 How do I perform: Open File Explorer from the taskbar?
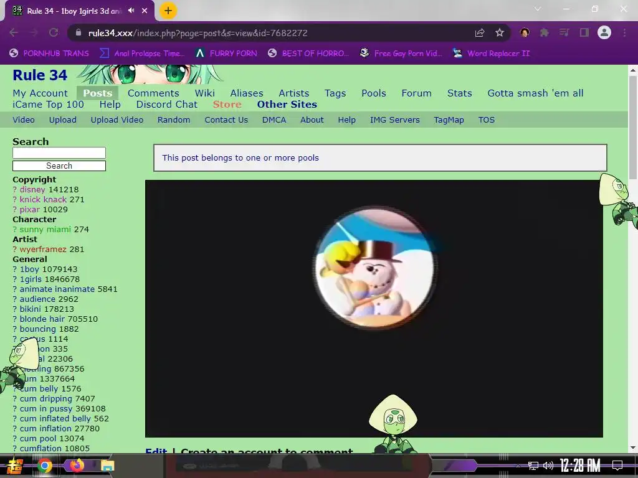107,466
